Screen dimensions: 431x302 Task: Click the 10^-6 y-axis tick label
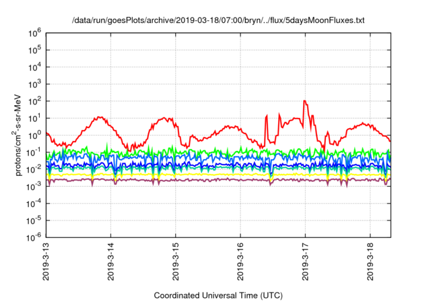(x=34, y=237)
